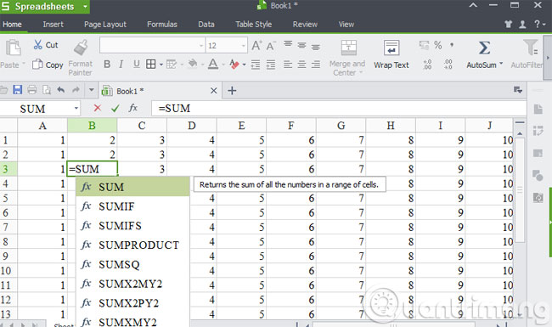Toggle Bold formatting

107,65
